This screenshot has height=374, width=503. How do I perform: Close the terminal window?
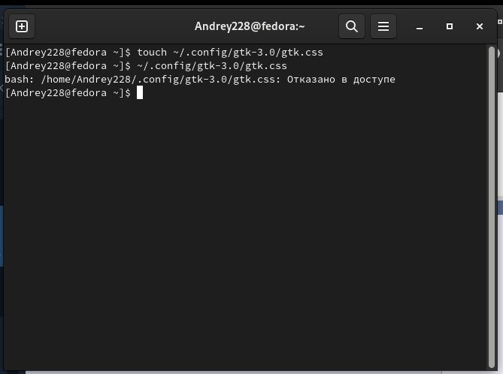[480, 26]
